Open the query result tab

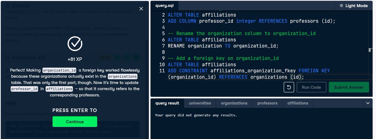click(167, 103)
